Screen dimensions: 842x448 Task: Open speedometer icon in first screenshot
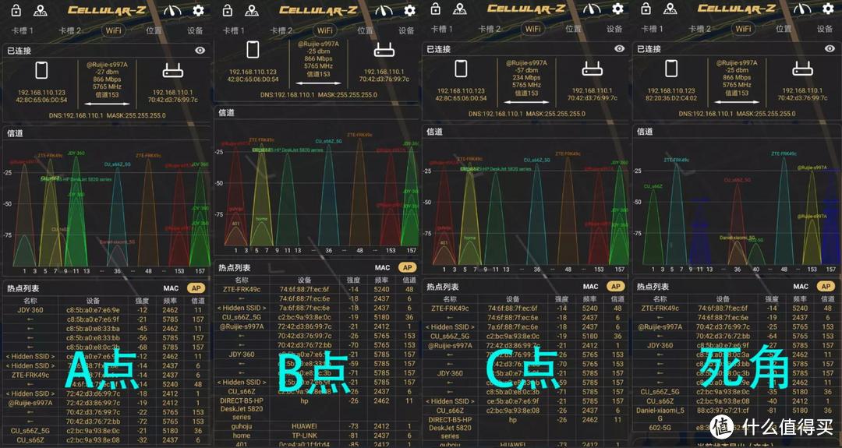coord(172,10)
